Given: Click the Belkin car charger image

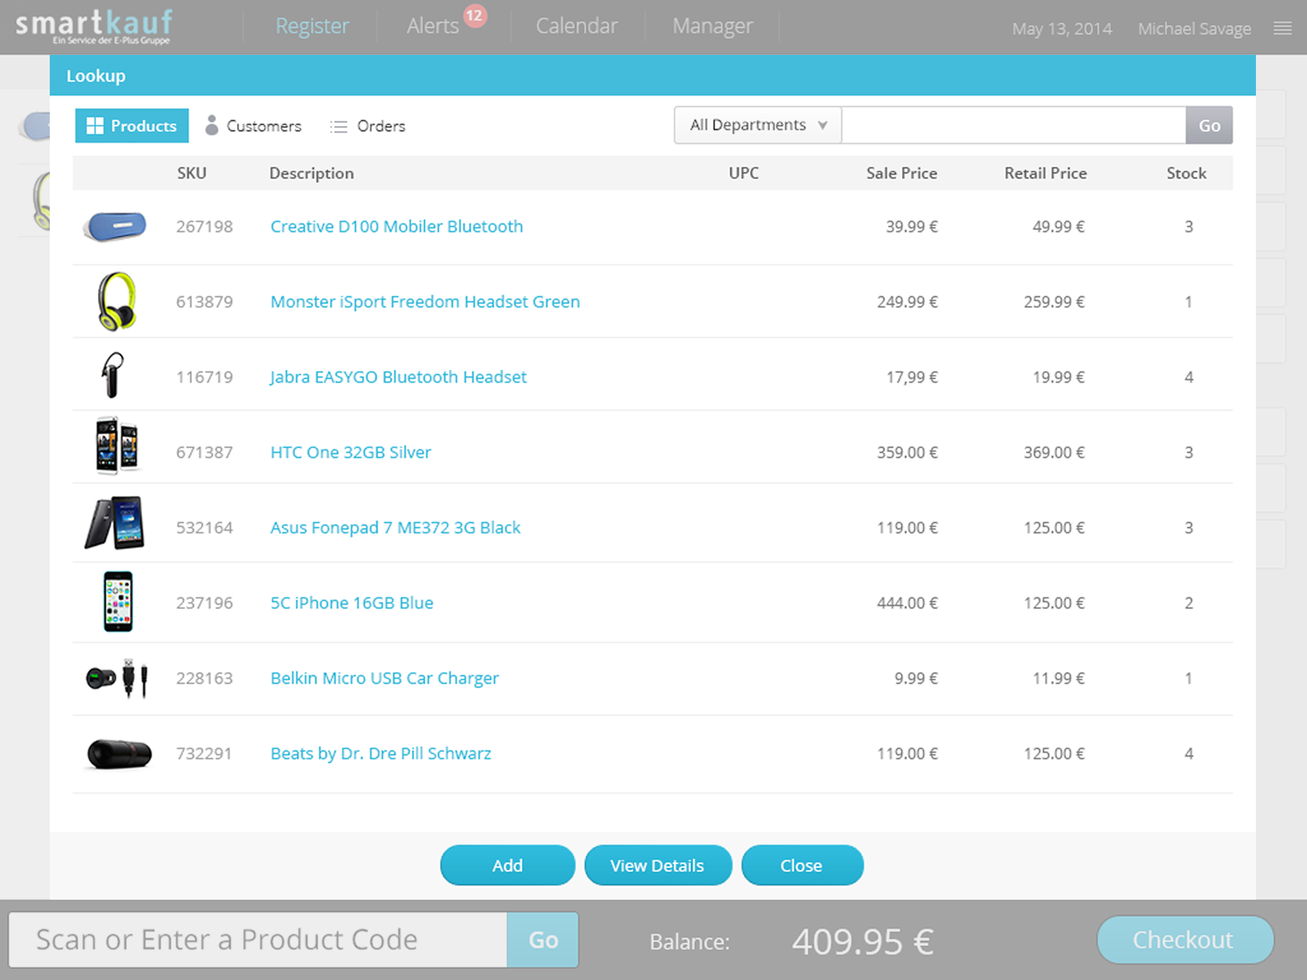Looking at the screenshot, I should pyautogui.click(x=117, y=678).
